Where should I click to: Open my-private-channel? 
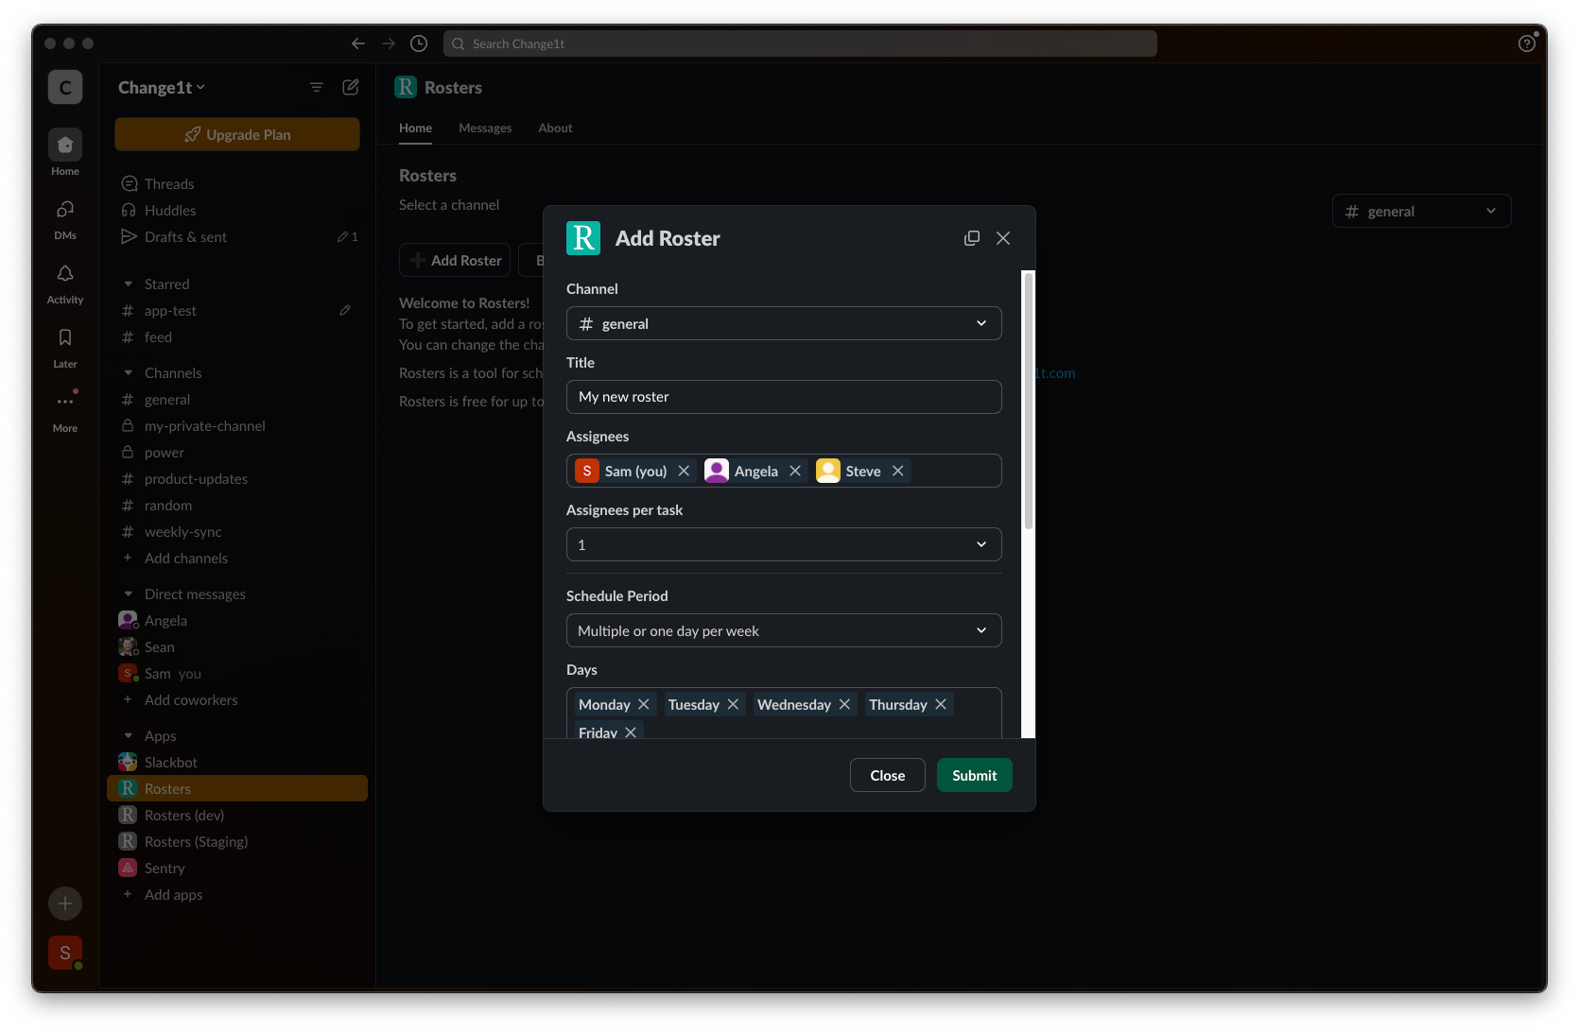pos(237,425)
